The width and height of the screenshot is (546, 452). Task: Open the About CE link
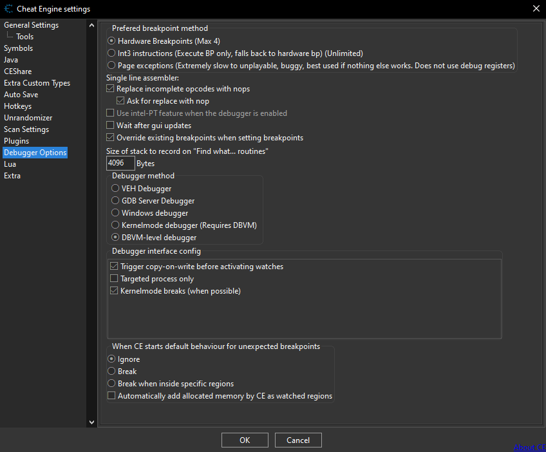(529, 447)
